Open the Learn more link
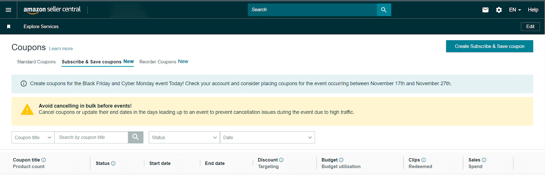 coord(61,49)
